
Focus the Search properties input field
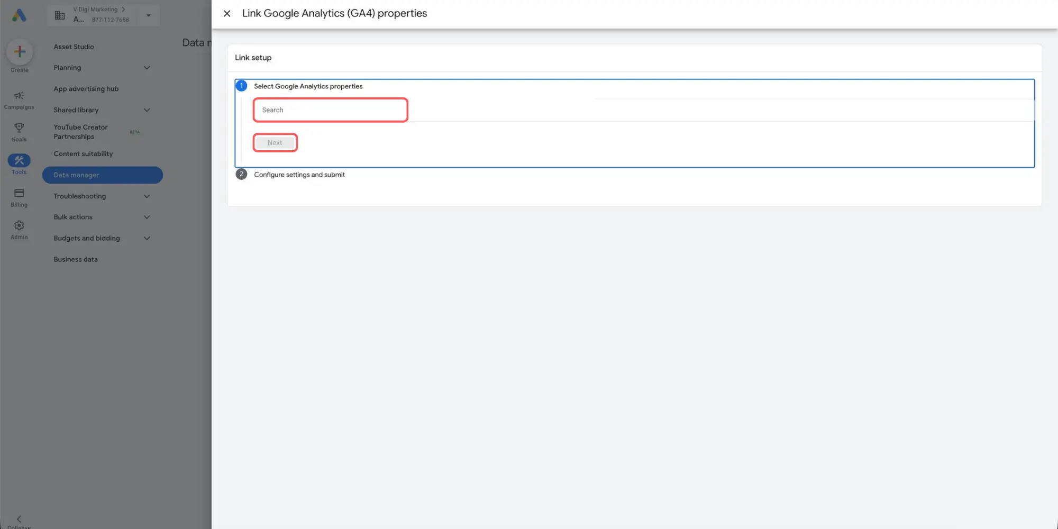[331, 110]
